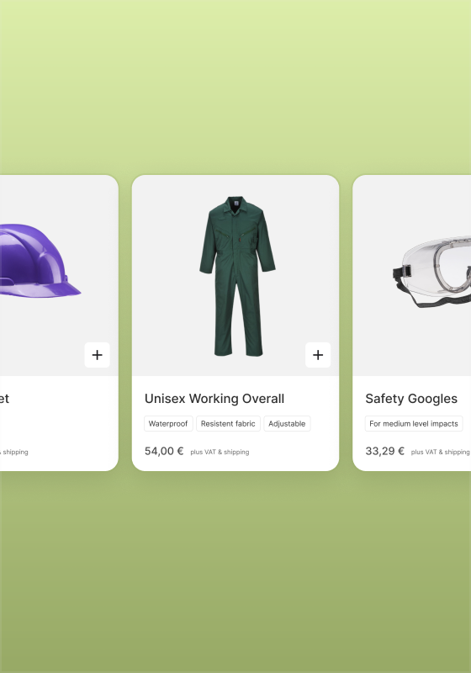471x673 pixels.
Task: Select the Resistent fabric tag
Action: click(228, 424)
